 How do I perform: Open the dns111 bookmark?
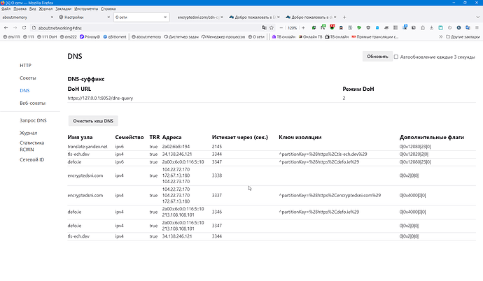(11, 36)
